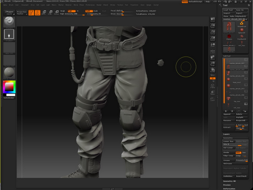Expand the Layers subpalette
This screenshot has width=253, height=190.
point(226,134)
